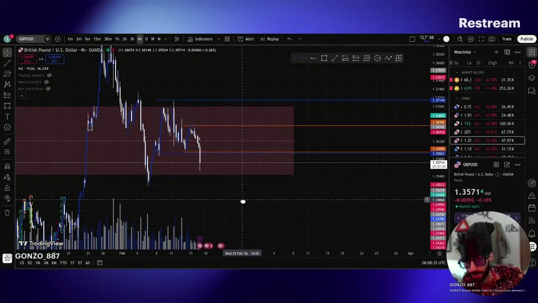Open the emoji icons tool
The width and height of the screenshot is (538, 303).
coord(7,127)
